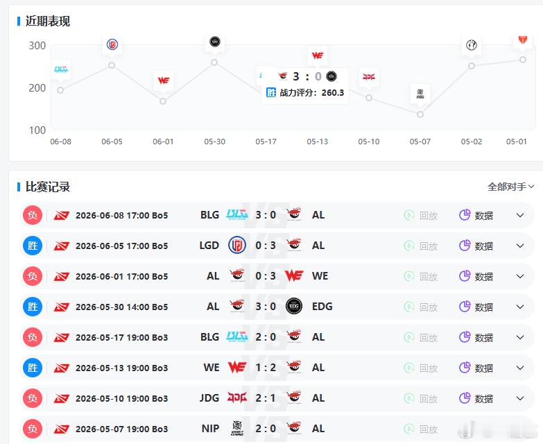Click the 胜 badge on the 06-05 row
The width and height of the screenshot is (543, 444).
[x=33, y=246]
